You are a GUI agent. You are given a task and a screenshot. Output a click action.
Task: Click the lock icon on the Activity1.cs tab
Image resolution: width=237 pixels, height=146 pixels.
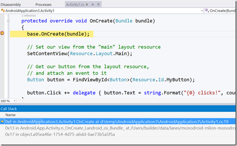[x=87, y=4]
